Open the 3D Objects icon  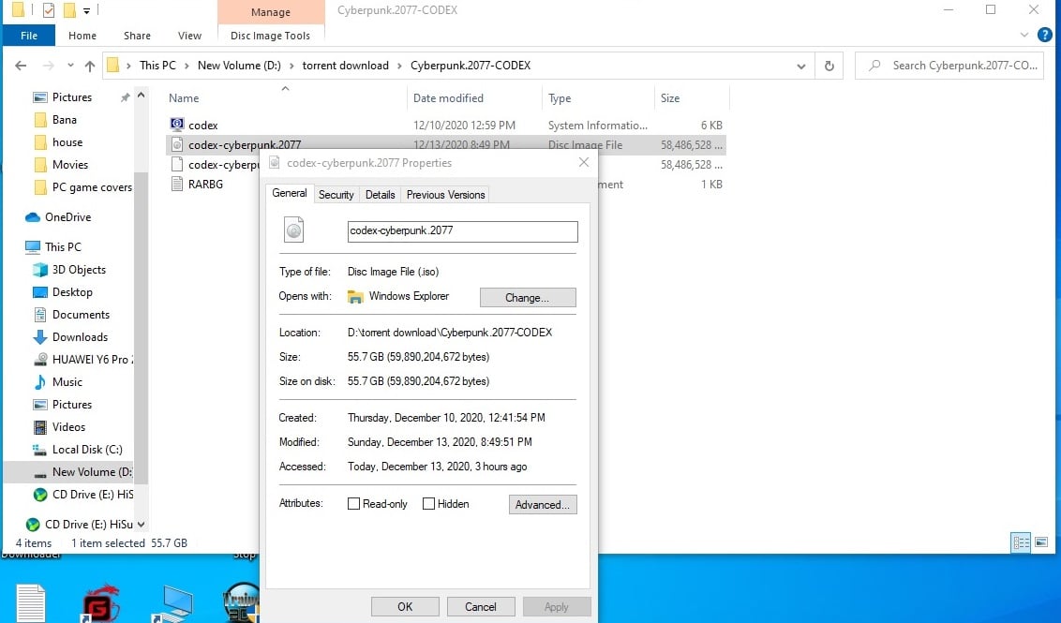click(x=40, y=269)
